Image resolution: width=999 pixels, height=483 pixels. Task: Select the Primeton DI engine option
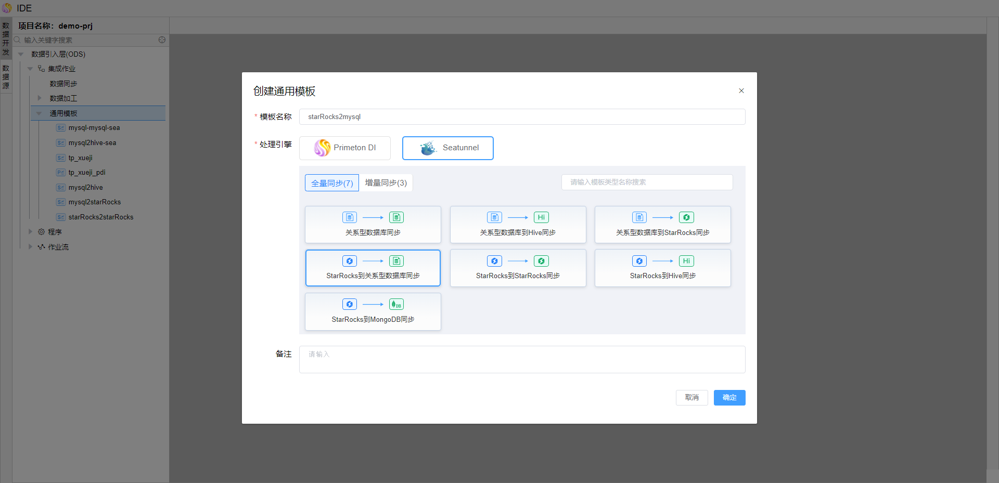click(x=344, y=148)
